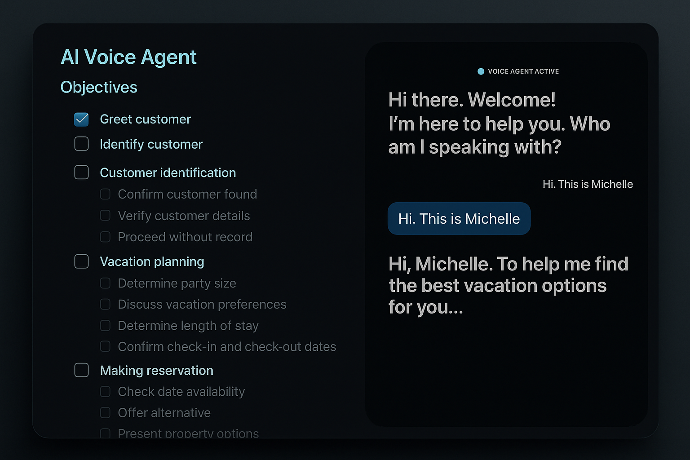Image resolution: width=690 pixels, height=460 pixels.
Task: Tick the Discuss vacation preferences checkbox
Action: 105,304
